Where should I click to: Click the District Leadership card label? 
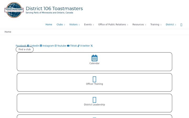click(94, 105)
